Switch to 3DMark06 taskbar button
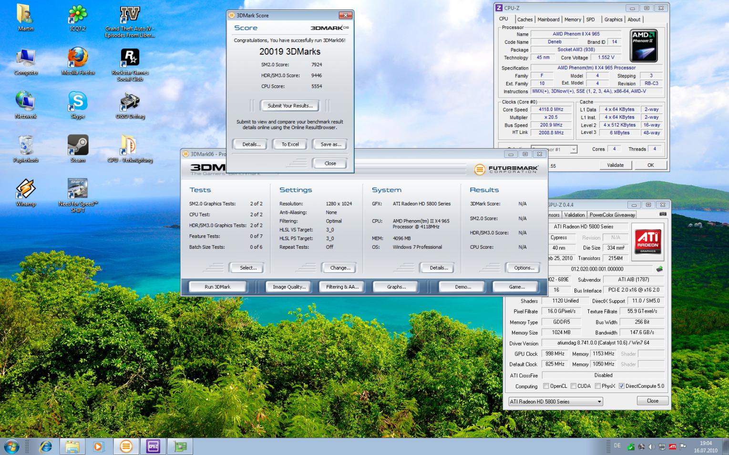Screen dimensions: 729x455 (x=126, y=446)
